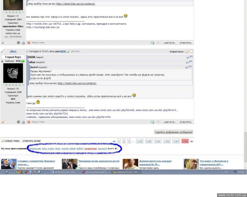Click the quote icon in DHERR's quote header

click(x=189, y=57)
